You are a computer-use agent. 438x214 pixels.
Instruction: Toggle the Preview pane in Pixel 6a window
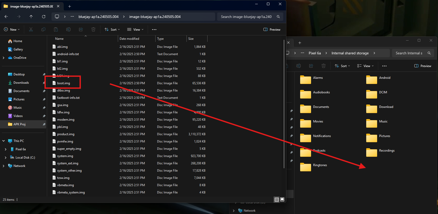[x=423, y=66]
